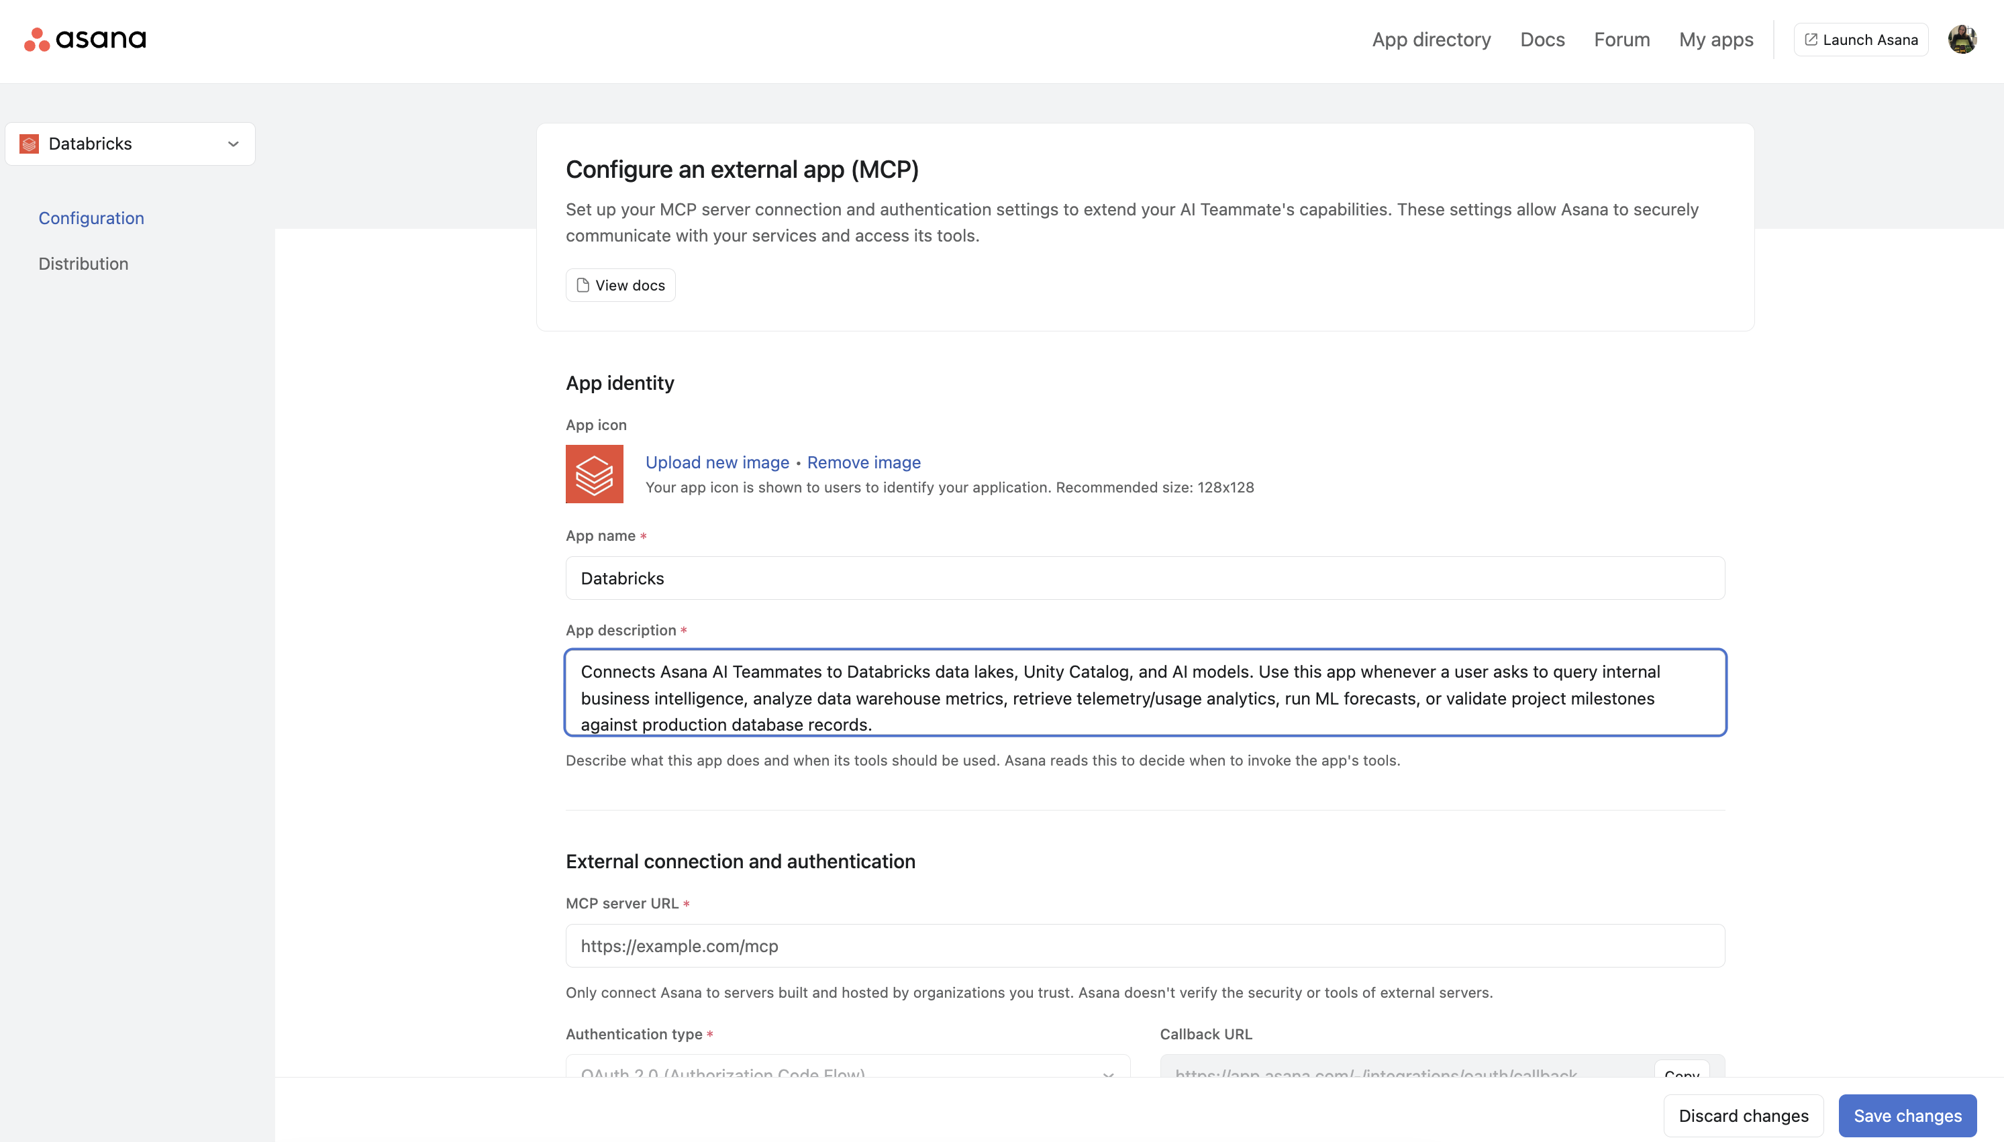Click the Asana logo
The height and width of the screenshot is (1142, 2004).
tap(85, 39)
